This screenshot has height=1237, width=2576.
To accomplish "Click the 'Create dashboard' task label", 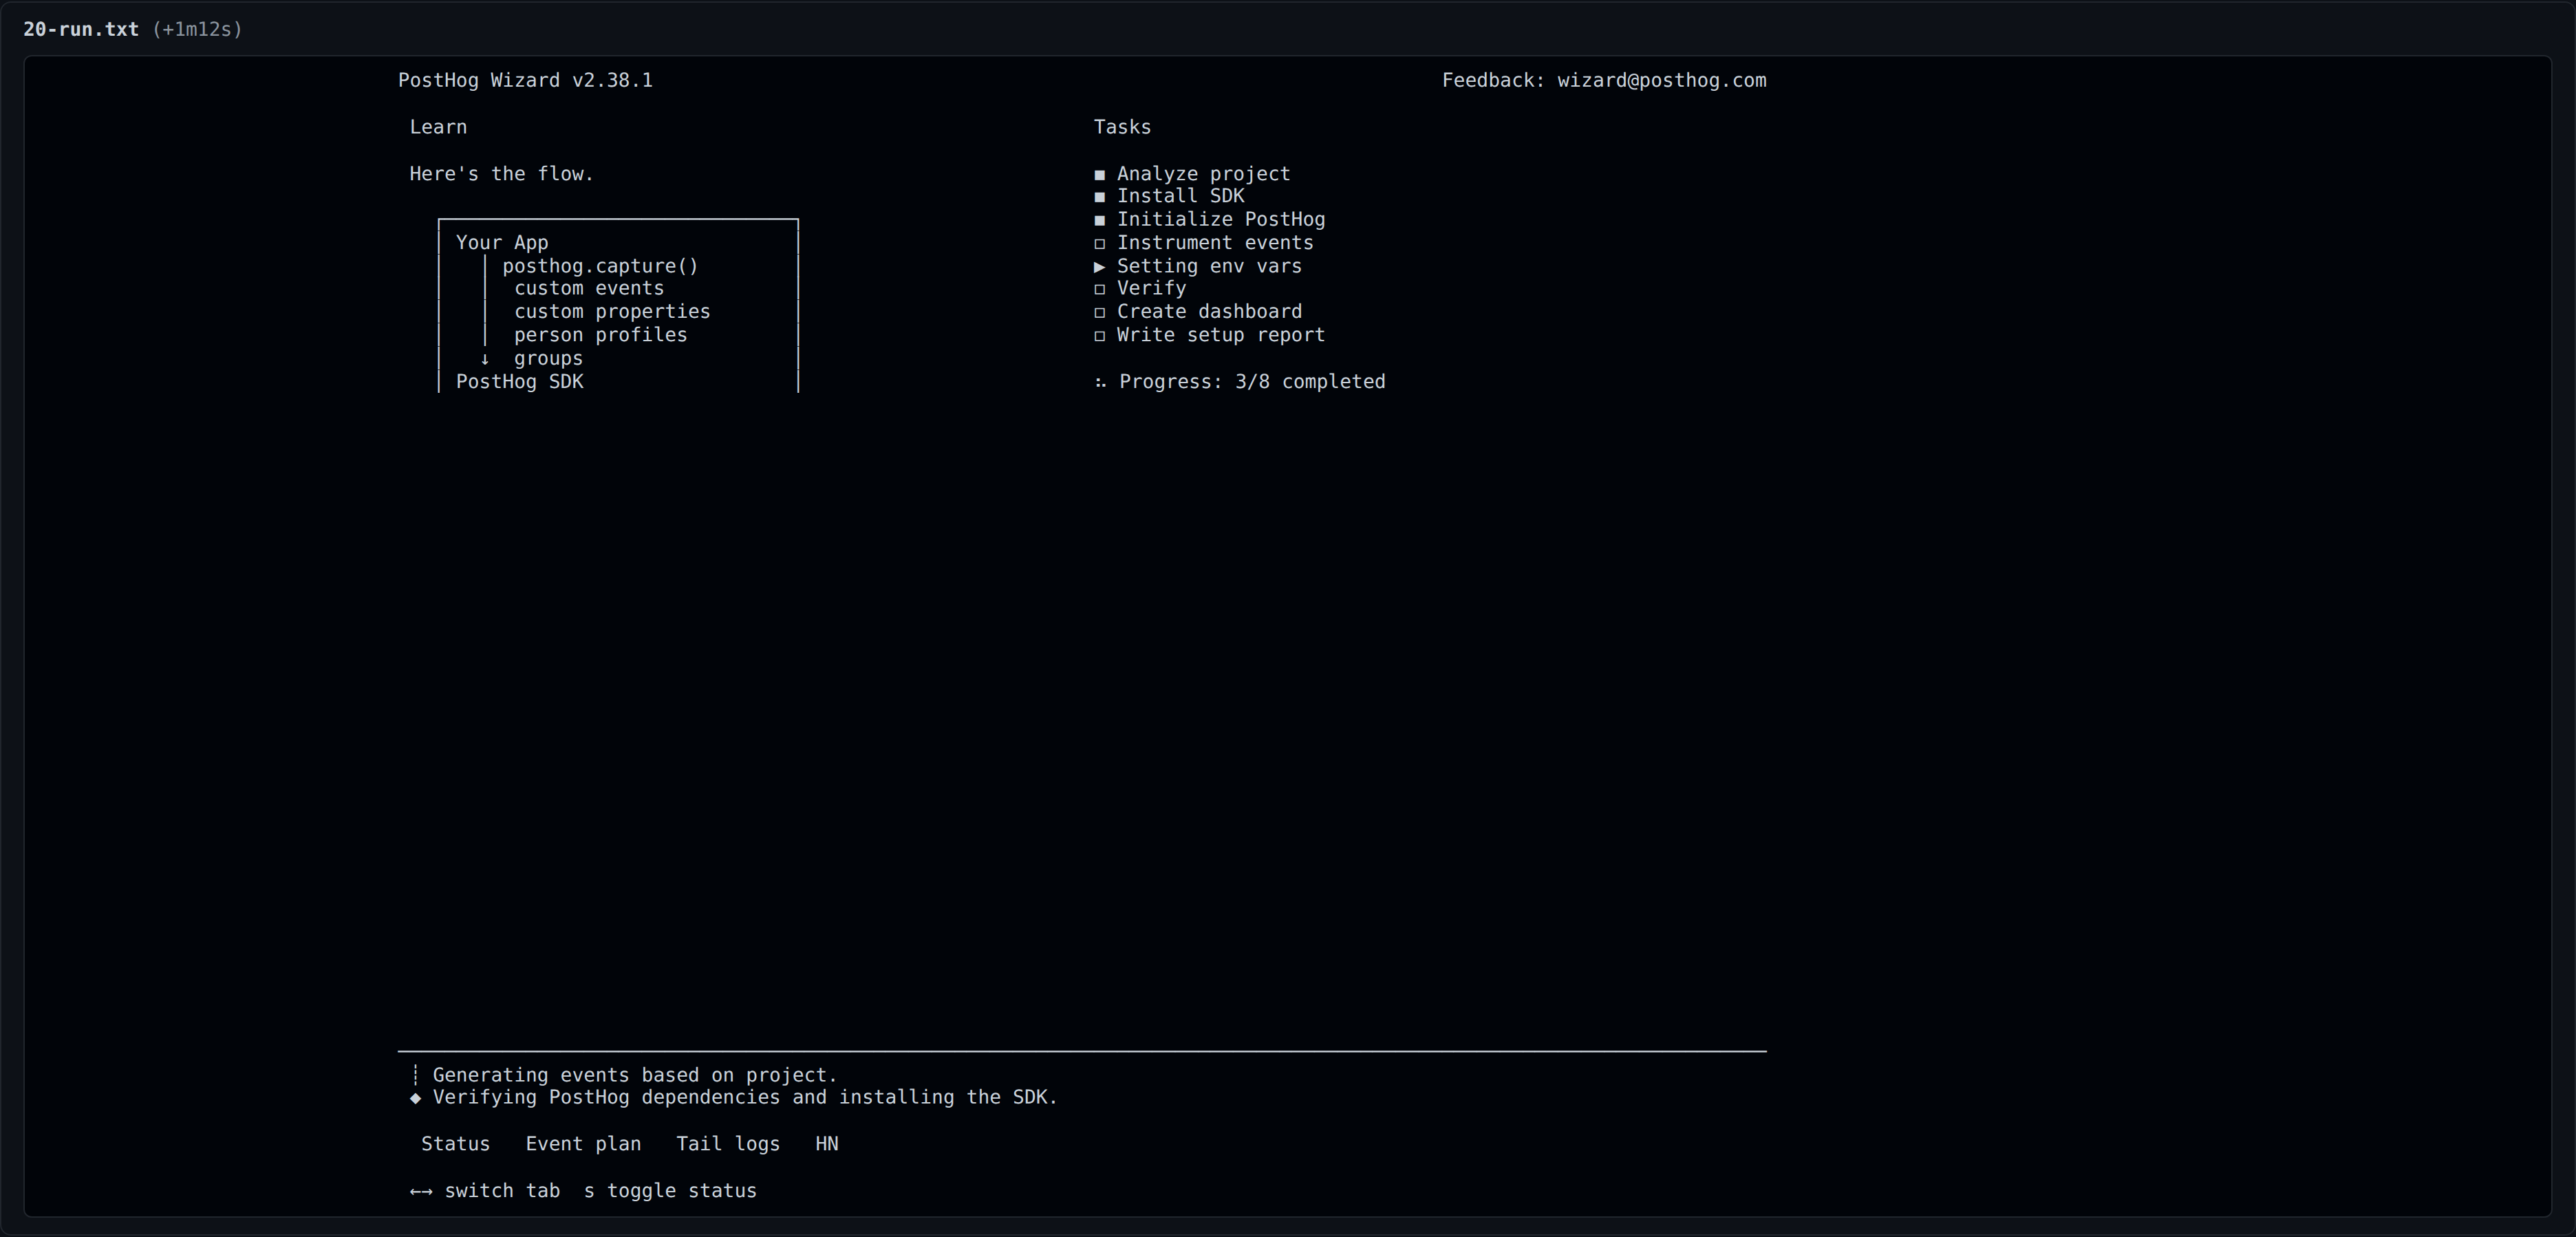I will pos(1209,312).
